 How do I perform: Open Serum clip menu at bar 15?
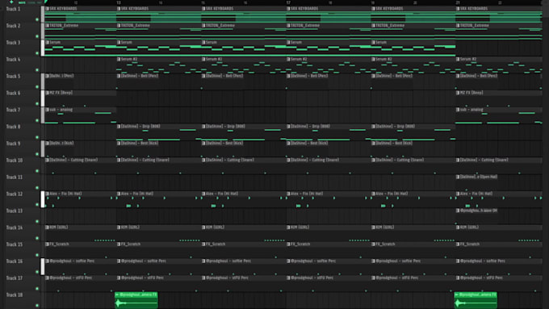point(203,42)
